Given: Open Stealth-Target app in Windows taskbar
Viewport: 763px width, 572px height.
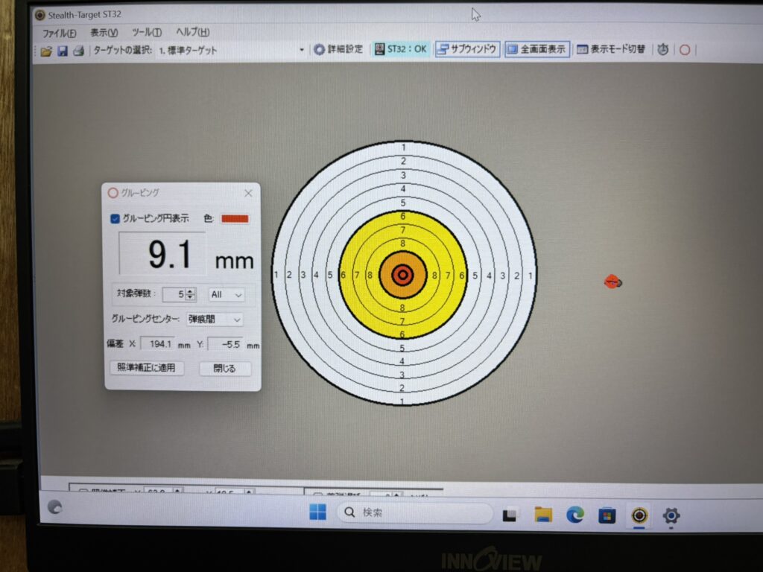Looking at the screenshot, I should tap(639, 515).
